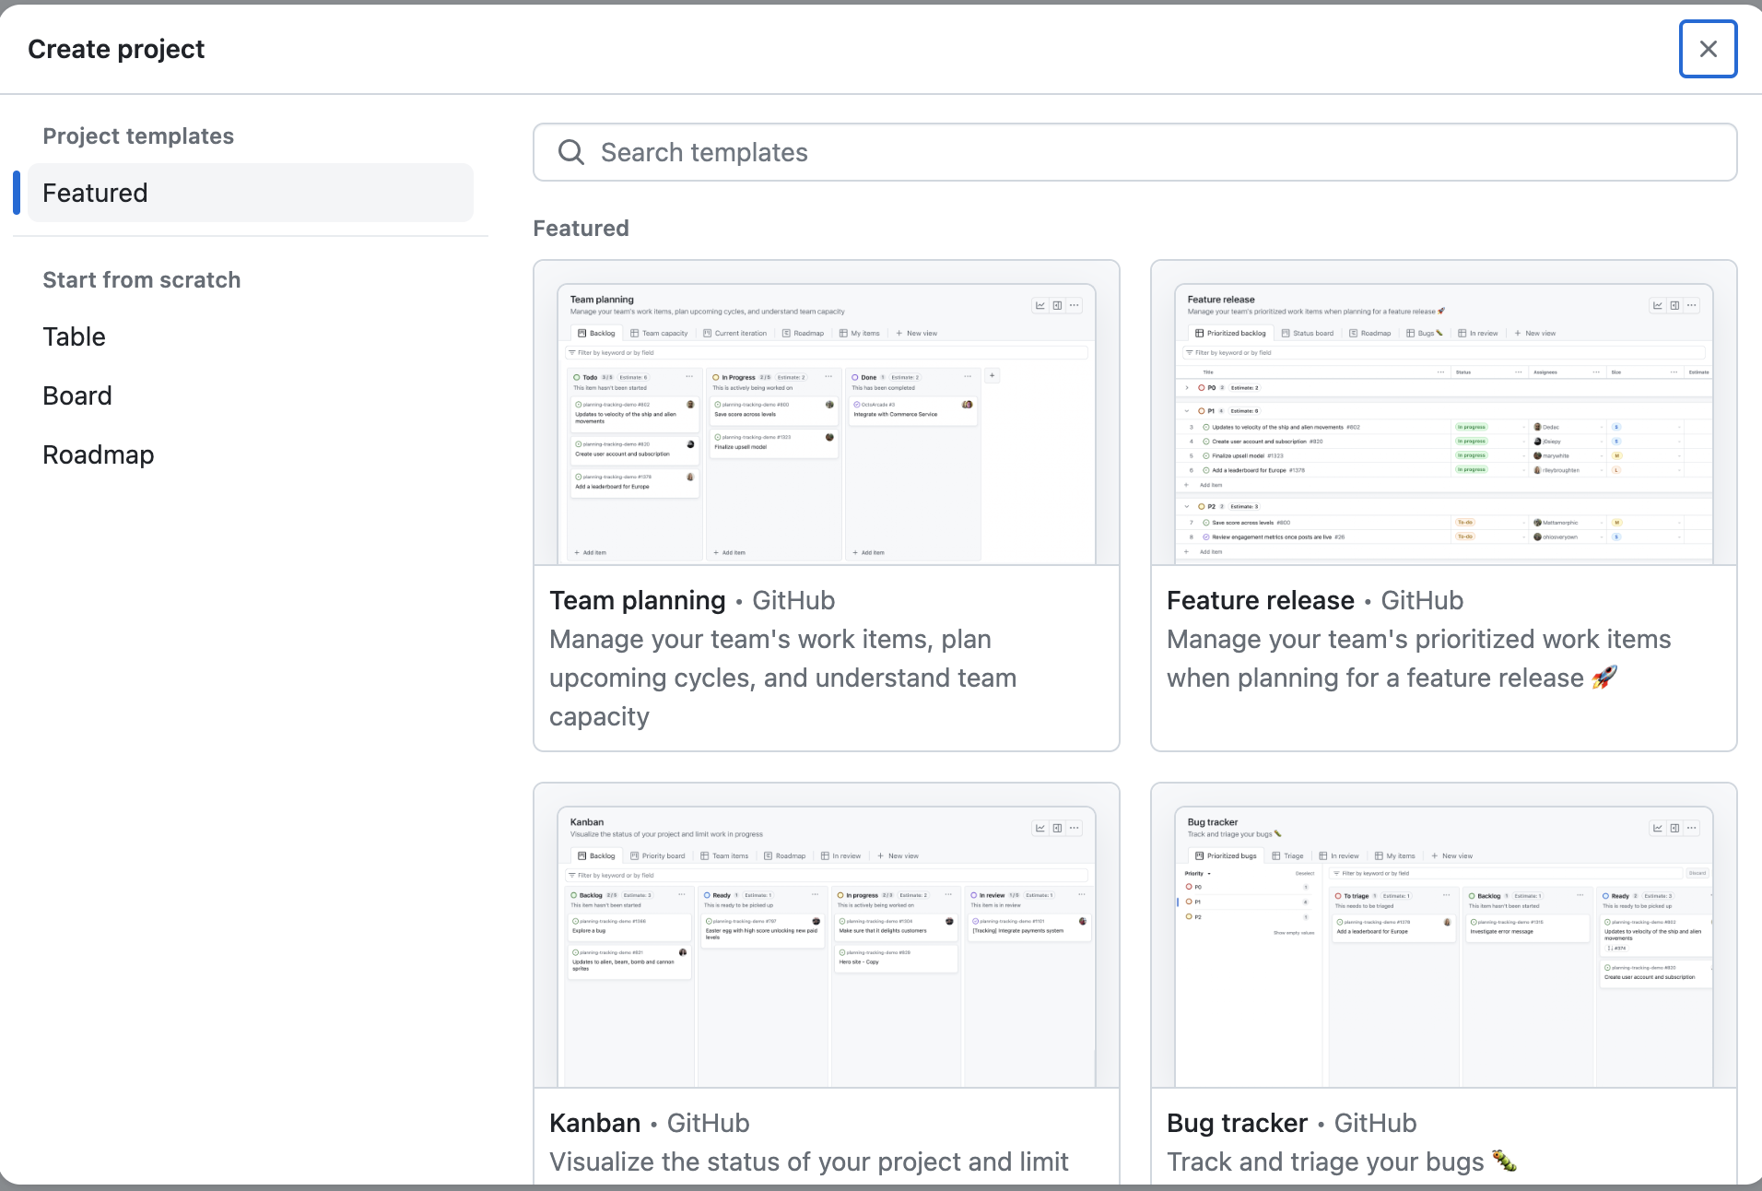Screen dimensions: 1762x1191
Task: Select the P0 radio circle in Bug tracker preview
Action: click(1189, 886)
